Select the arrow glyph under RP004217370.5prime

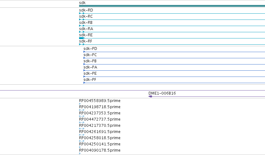82,129
